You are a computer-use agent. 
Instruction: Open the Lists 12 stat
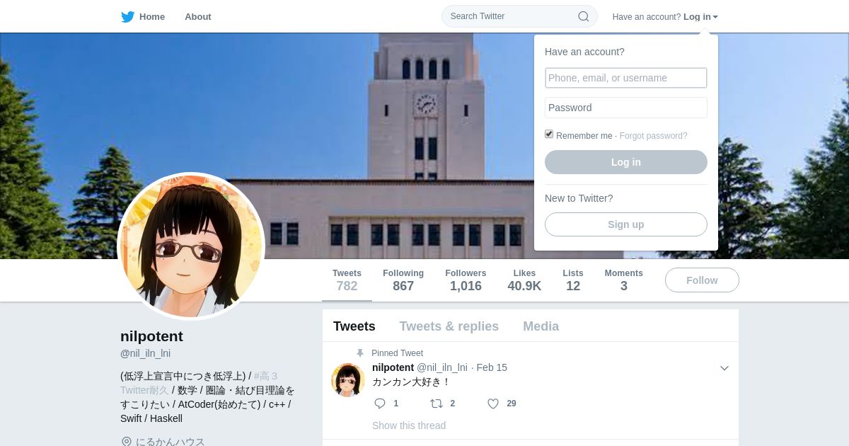tap(573, 280)
